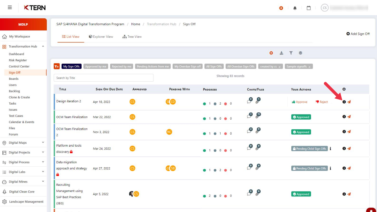This screenshot has width=377, height=212.
Task: Click into the Search by Title field
Action: tap(104, 78)
